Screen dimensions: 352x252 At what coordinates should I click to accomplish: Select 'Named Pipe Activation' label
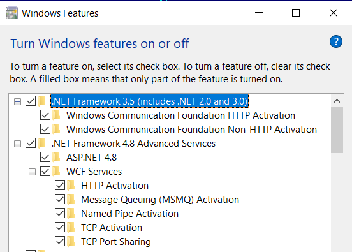[129, 213]
